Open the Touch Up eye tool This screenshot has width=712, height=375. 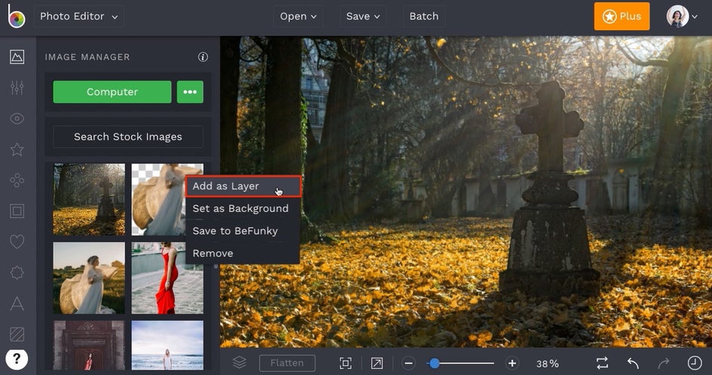17,119
